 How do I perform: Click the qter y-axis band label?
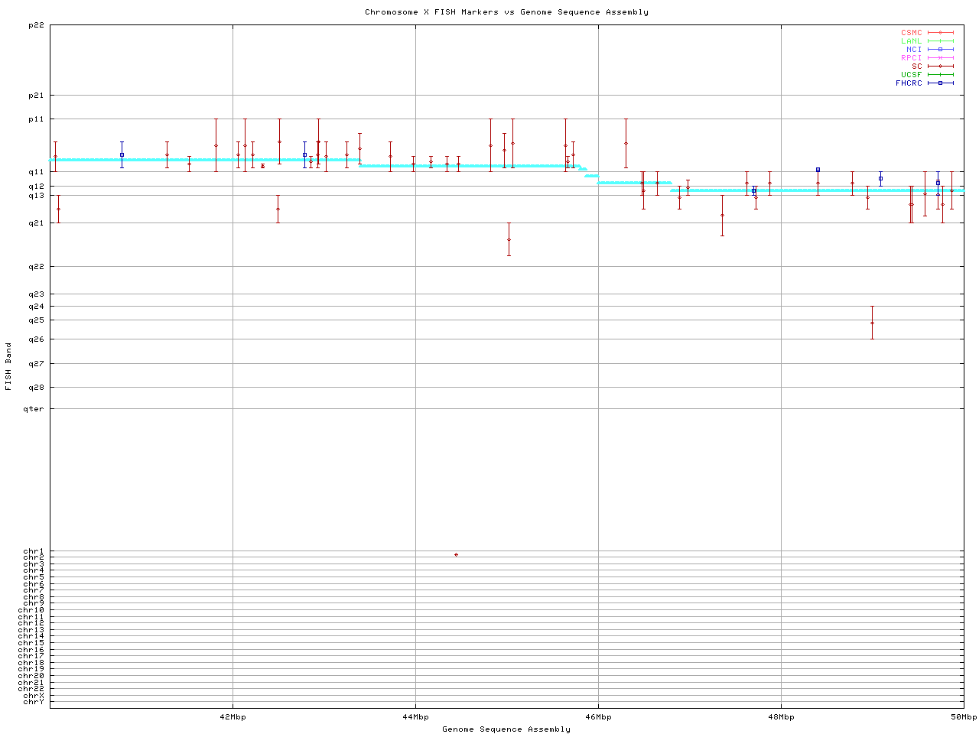(34, 409)
